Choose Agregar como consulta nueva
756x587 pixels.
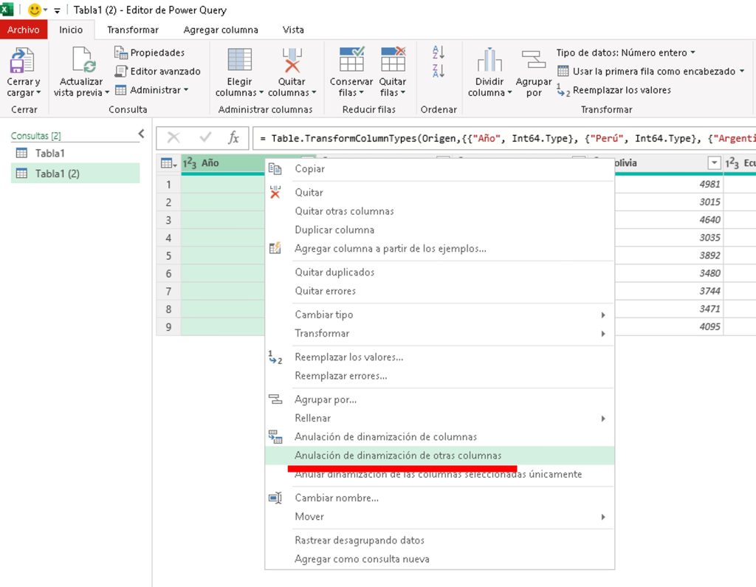(440, 559)
